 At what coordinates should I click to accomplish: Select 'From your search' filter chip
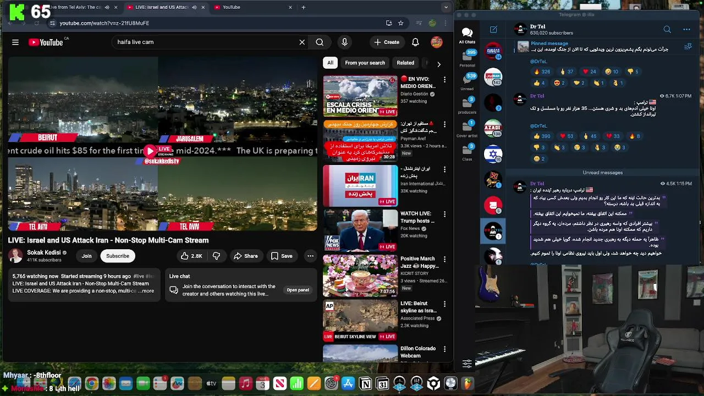(x=365, y=63)
